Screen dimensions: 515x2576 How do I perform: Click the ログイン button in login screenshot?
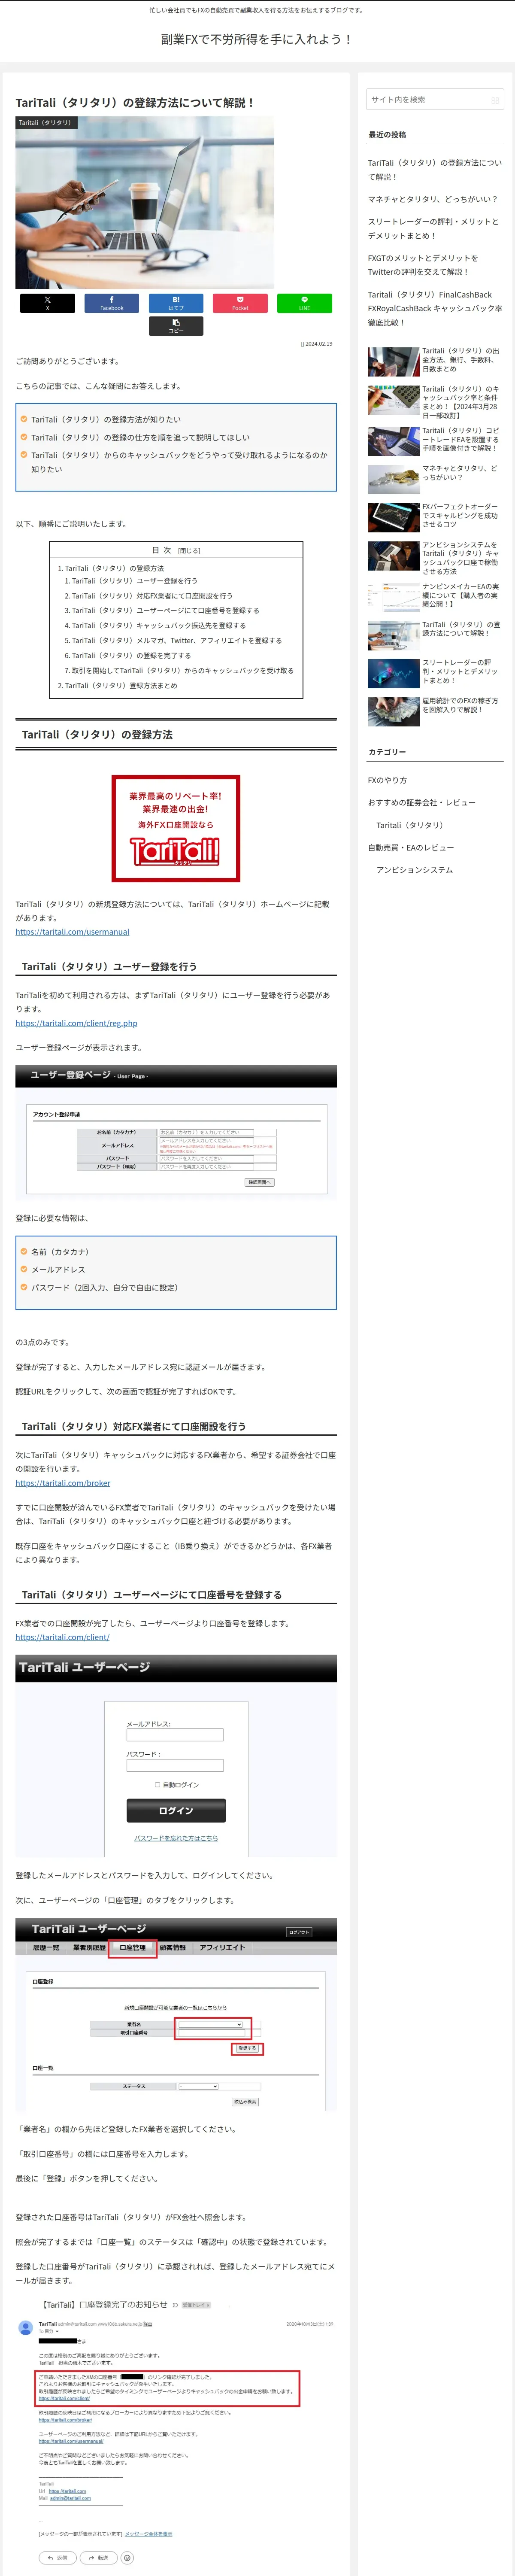pos(176,1810)
